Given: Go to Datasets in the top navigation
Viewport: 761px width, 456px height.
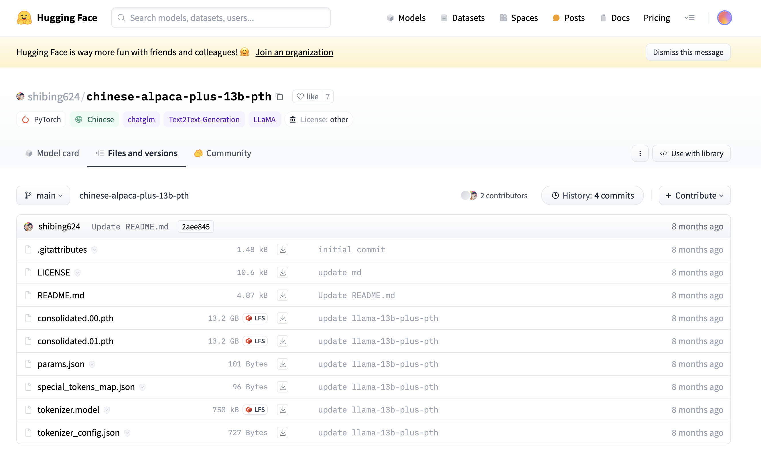Looking at the screenshot, I should pyautogui.click(x=463, y=18).
